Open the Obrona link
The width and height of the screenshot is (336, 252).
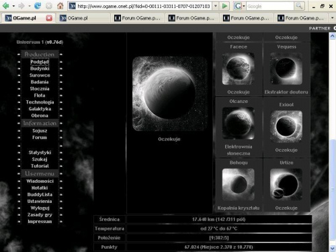[40, 116]
